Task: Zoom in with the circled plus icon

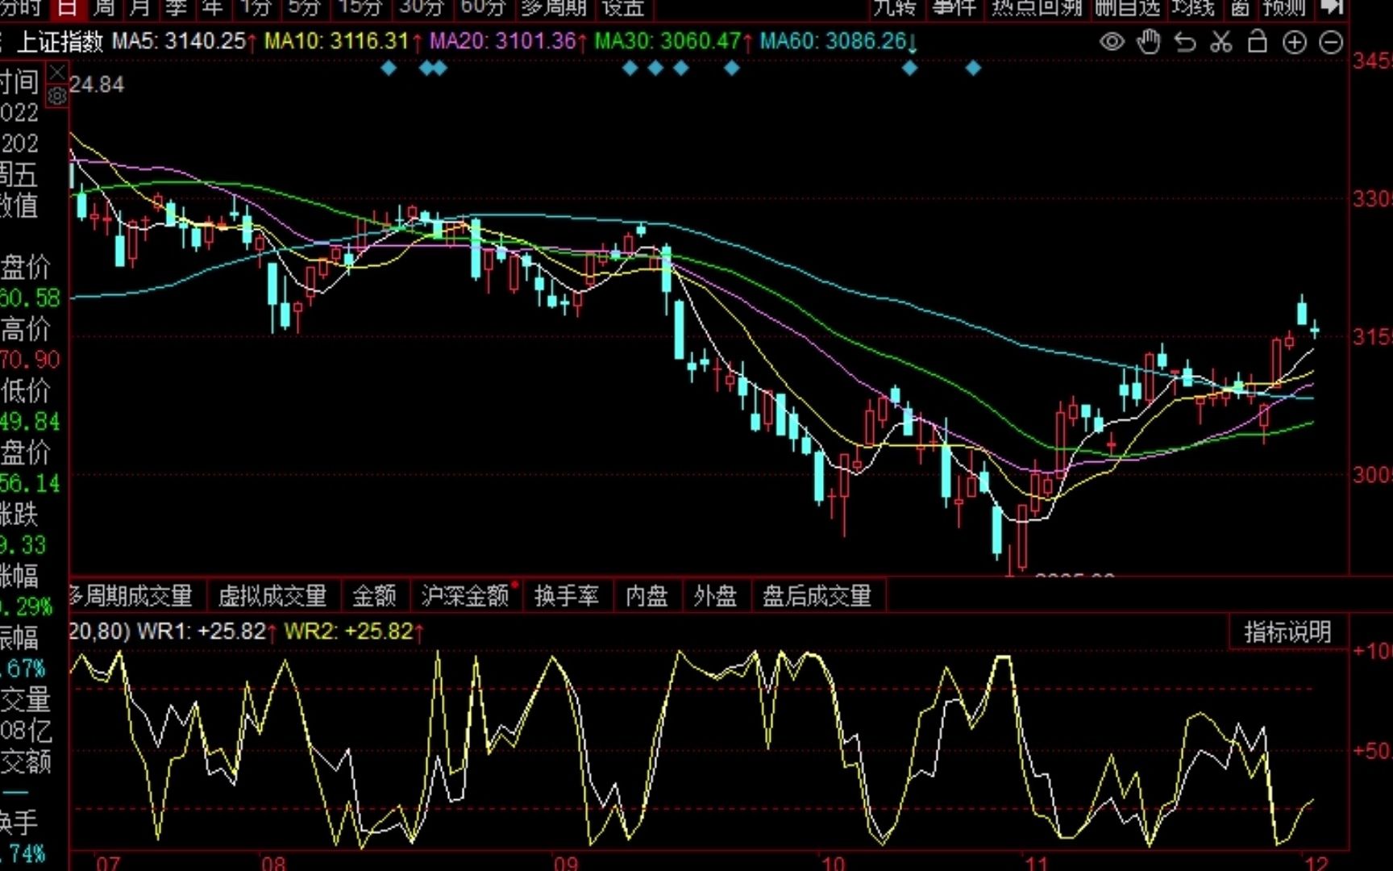Action: point(1294,43)
